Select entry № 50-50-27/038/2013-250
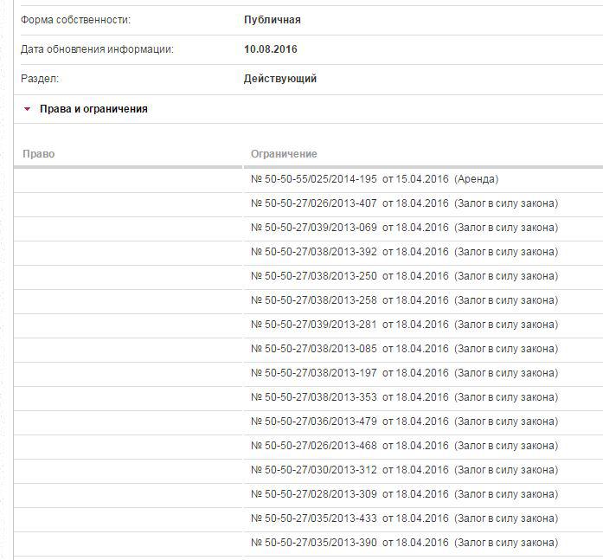The image size is (603, 560). 404,276
